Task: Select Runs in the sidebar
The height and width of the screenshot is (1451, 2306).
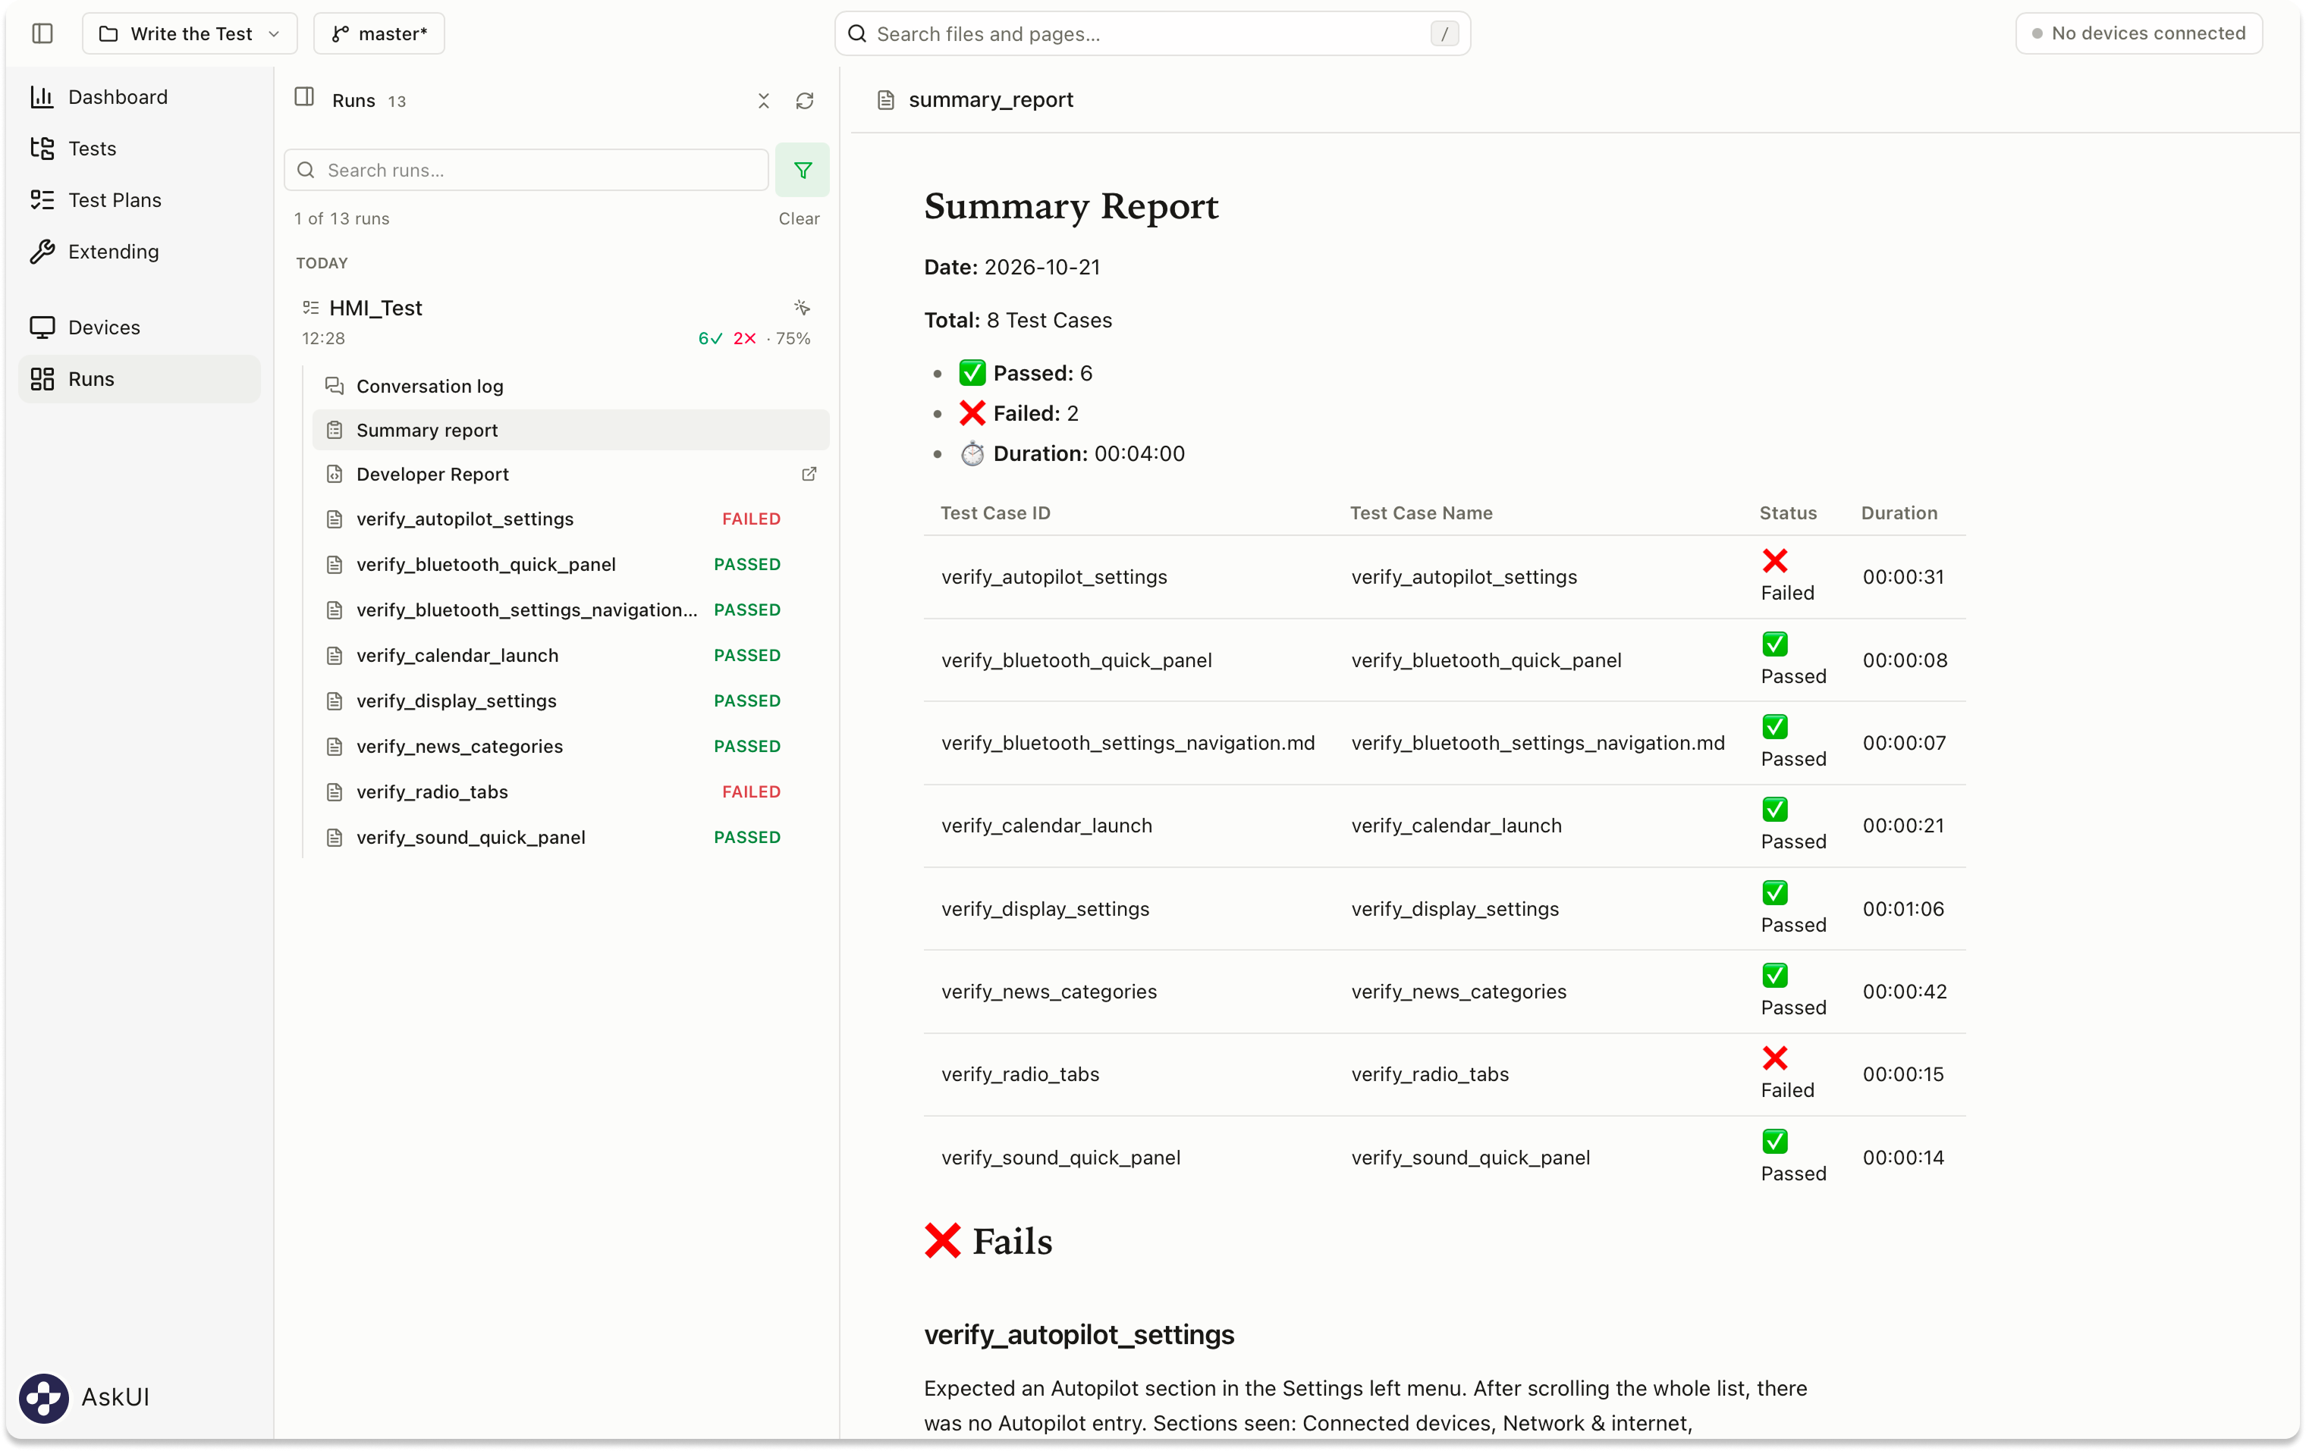Action: [139, 379]
